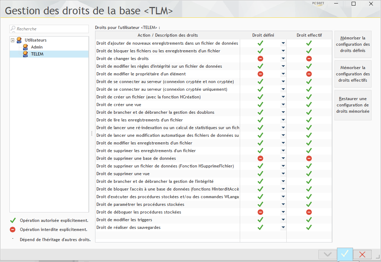
Task: Collapse the Utilisateurs tree node
Action: pyautogui.click(x=13, y=40)
